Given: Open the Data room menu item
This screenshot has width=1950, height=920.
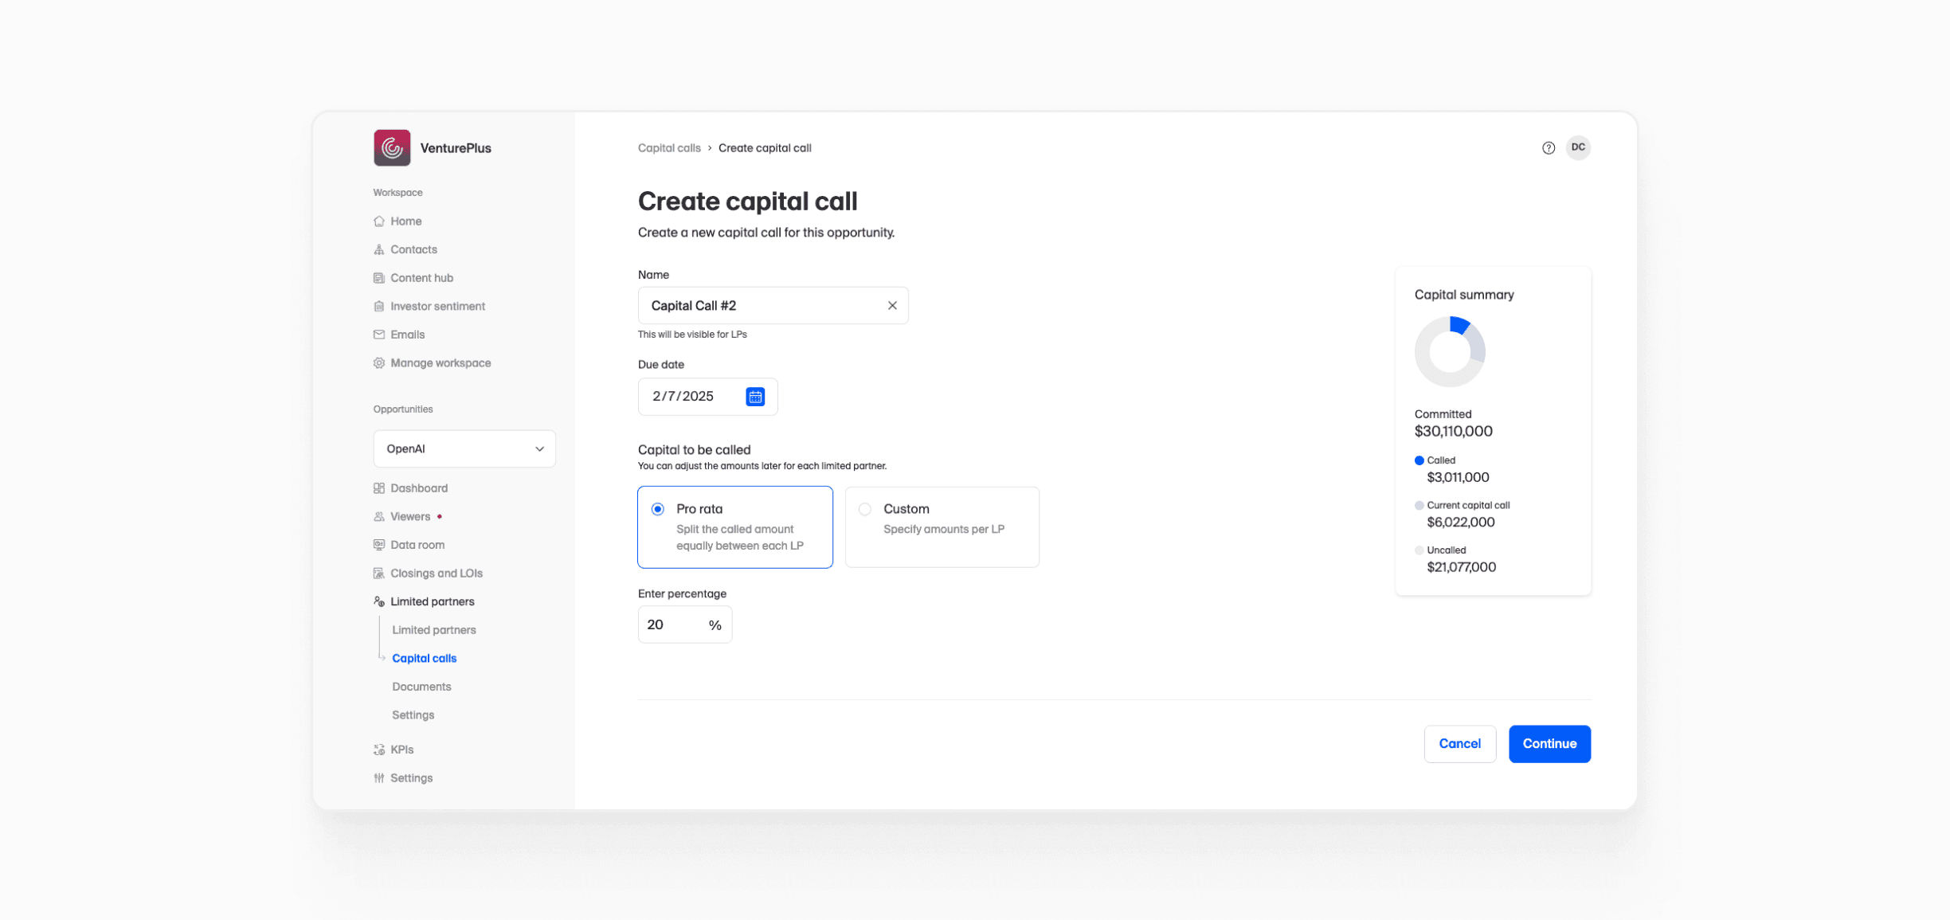Looking at the screenshot, I should pos(417,545).
